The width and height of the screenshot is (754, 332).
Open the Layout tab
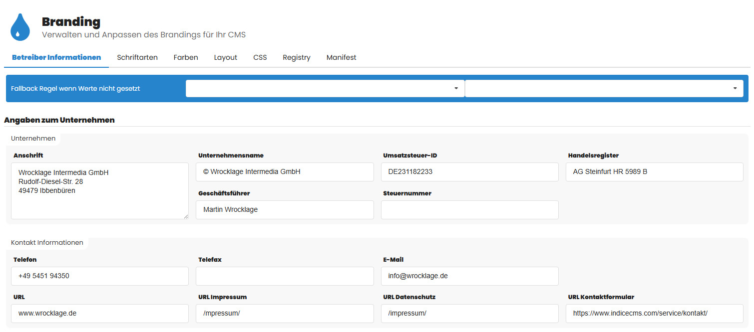pos(226,57)
